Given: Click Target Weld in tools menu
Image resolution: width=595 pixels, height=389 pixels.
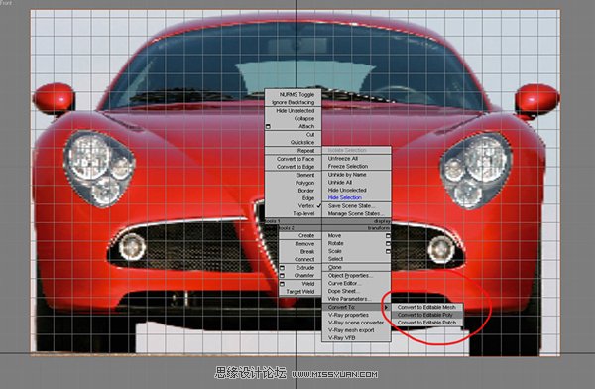Looking at the screenshot, I should click(300, 292).
